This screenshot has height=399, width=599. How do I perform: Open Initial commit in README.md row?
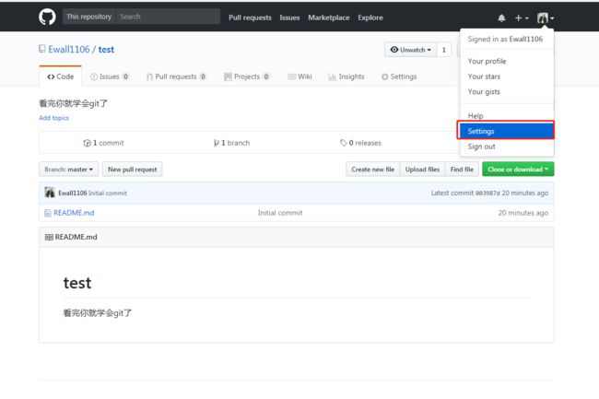click(280, 213)
